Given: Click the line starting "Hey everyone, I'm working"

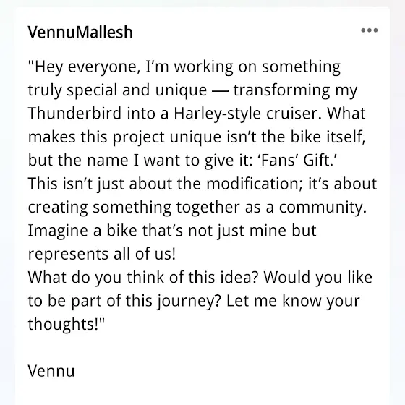Looking at the screenshot, I should coord(184,67).
